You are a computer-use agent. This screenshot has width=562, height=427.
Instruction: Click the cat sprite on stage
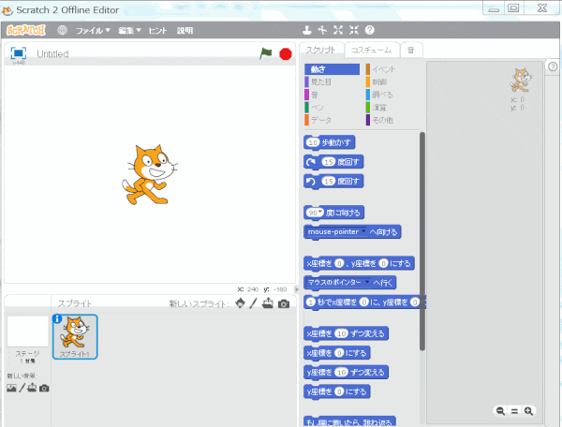coord(149,174)
